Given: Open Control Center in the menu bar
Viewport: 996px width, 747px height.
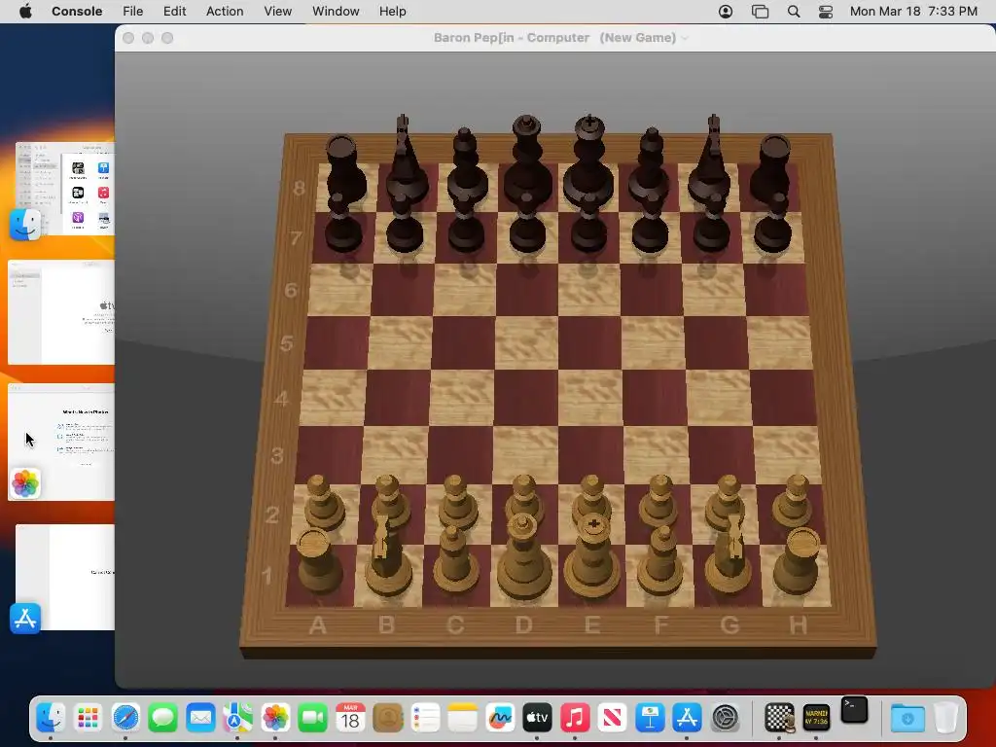Looking at the screenshot, I should click(825, 12).
